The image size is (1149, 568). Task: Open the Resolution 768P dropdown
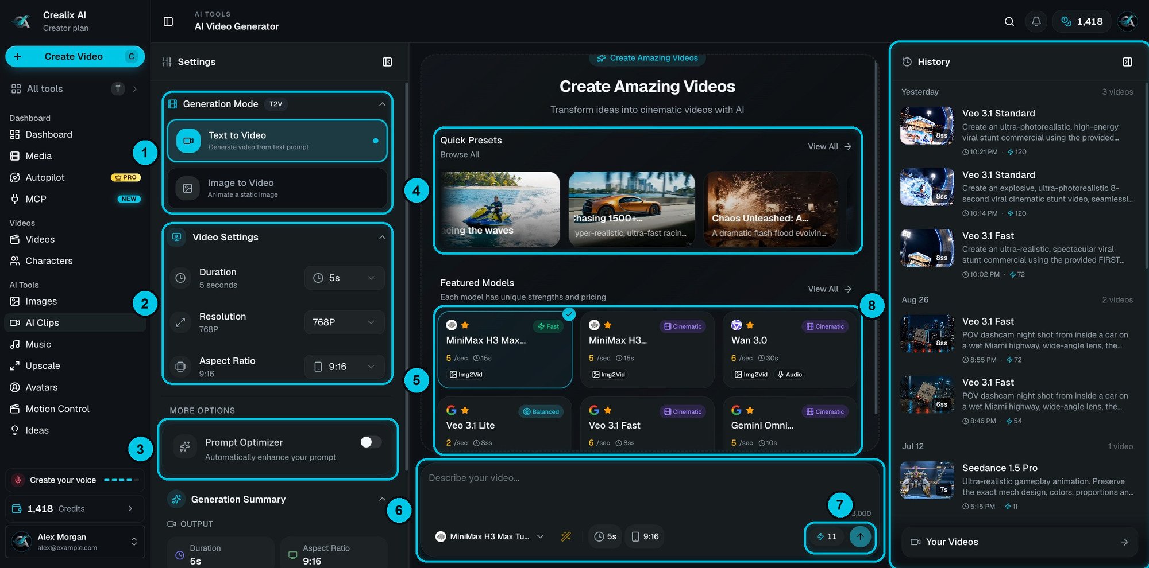[x=344, y=322]
